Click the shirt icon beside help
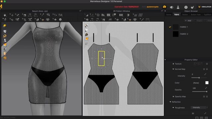This screenshot has height=119, width=212. (192, 7)
